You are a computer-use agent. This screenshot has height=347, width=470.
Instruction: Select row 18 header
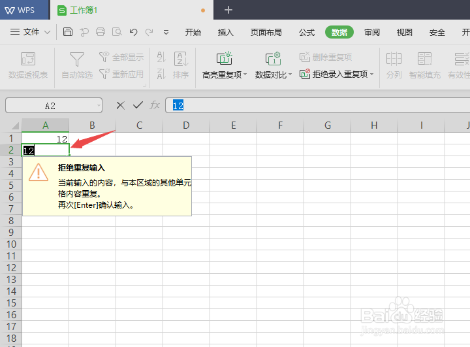pos(11,339)
